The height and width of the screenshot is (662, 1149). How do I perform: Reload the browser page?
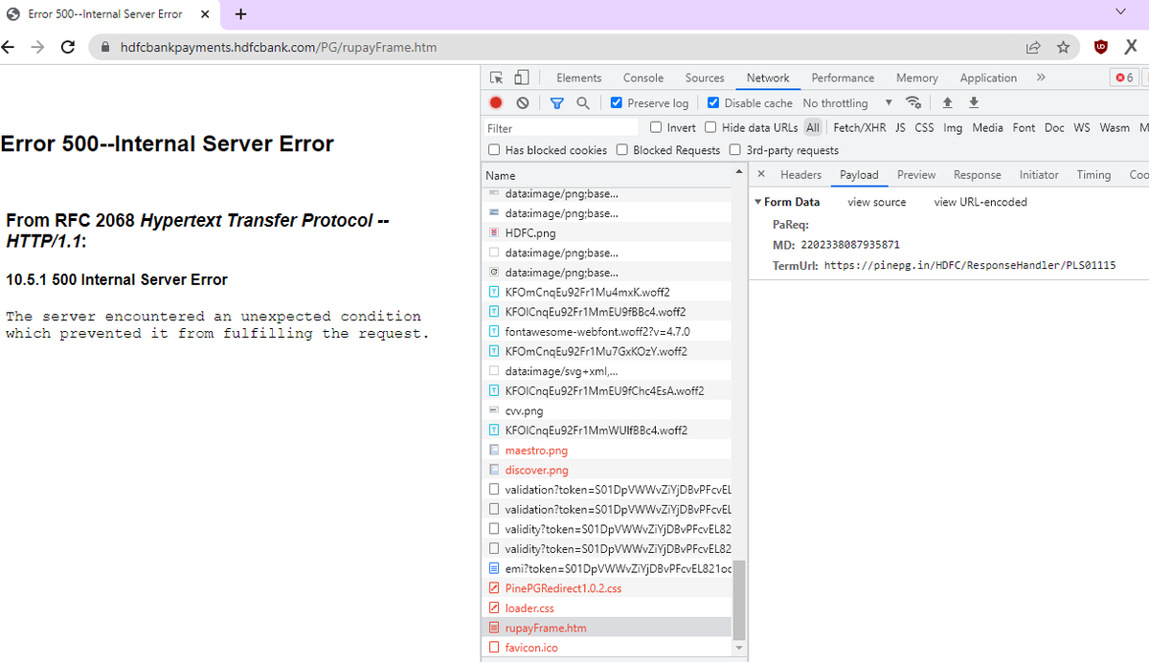[67, 47]
